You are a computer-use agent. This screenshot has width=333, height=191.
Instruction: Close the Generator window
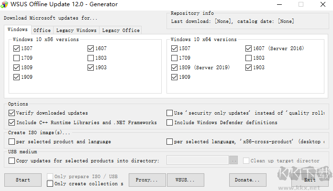click(323, 4)
